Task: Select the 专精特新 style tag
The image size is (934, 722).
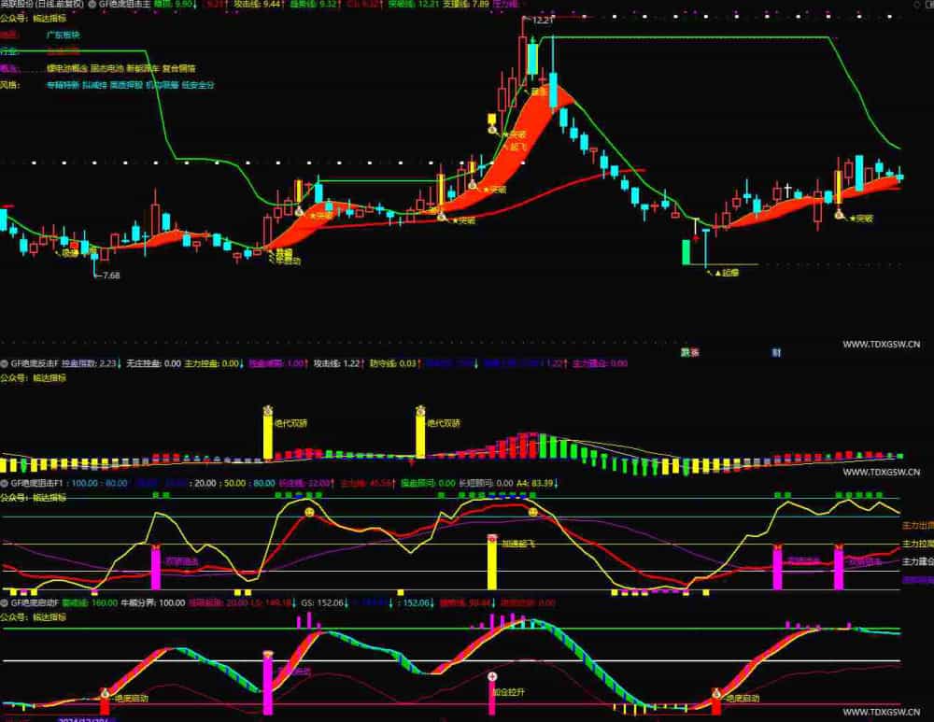Action: pos(64,85)
